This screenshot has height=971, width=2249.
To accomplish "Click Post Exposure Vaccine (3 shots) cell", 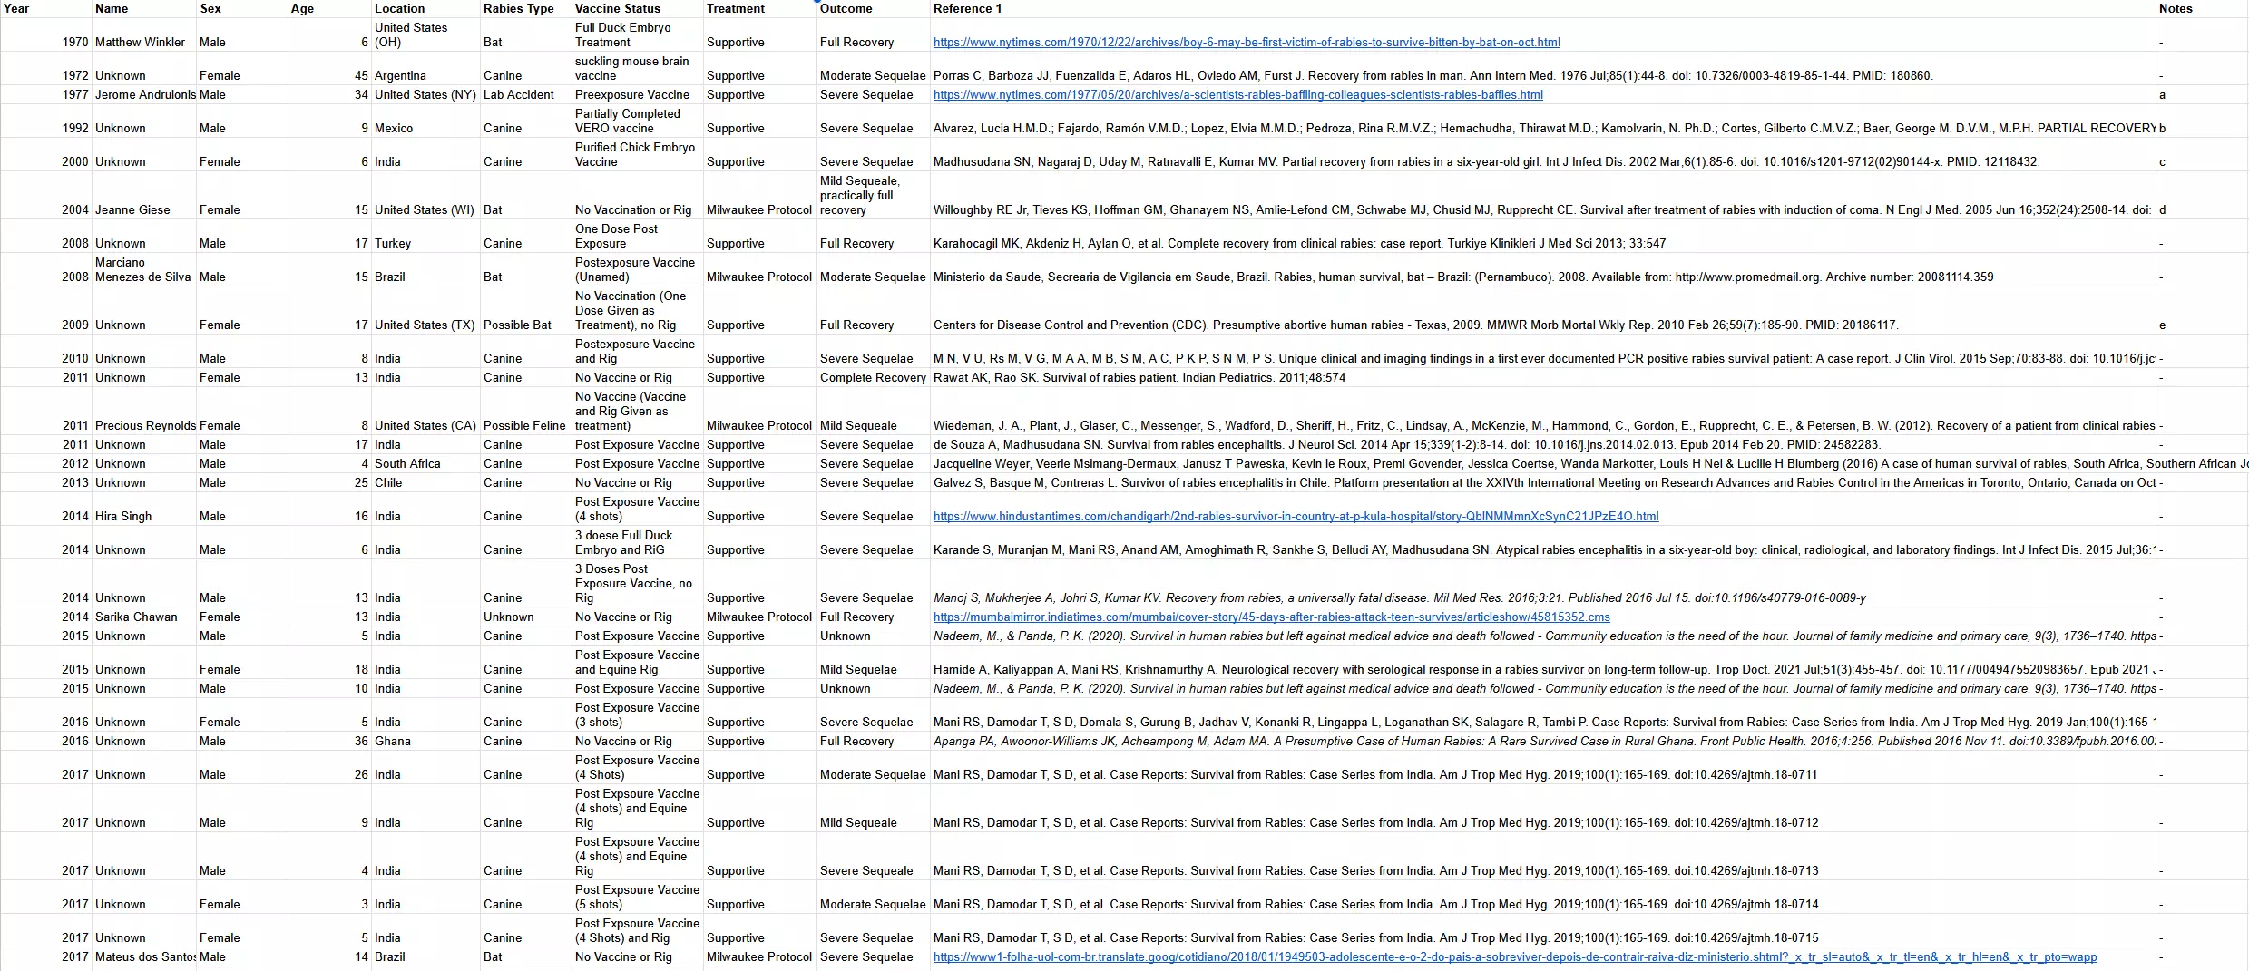I will 638,715.
